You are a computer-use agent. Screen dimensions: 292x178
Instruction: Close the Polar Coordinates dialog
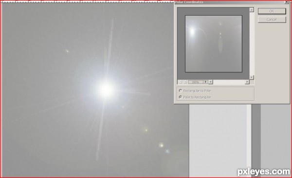[x=287, y=2]
